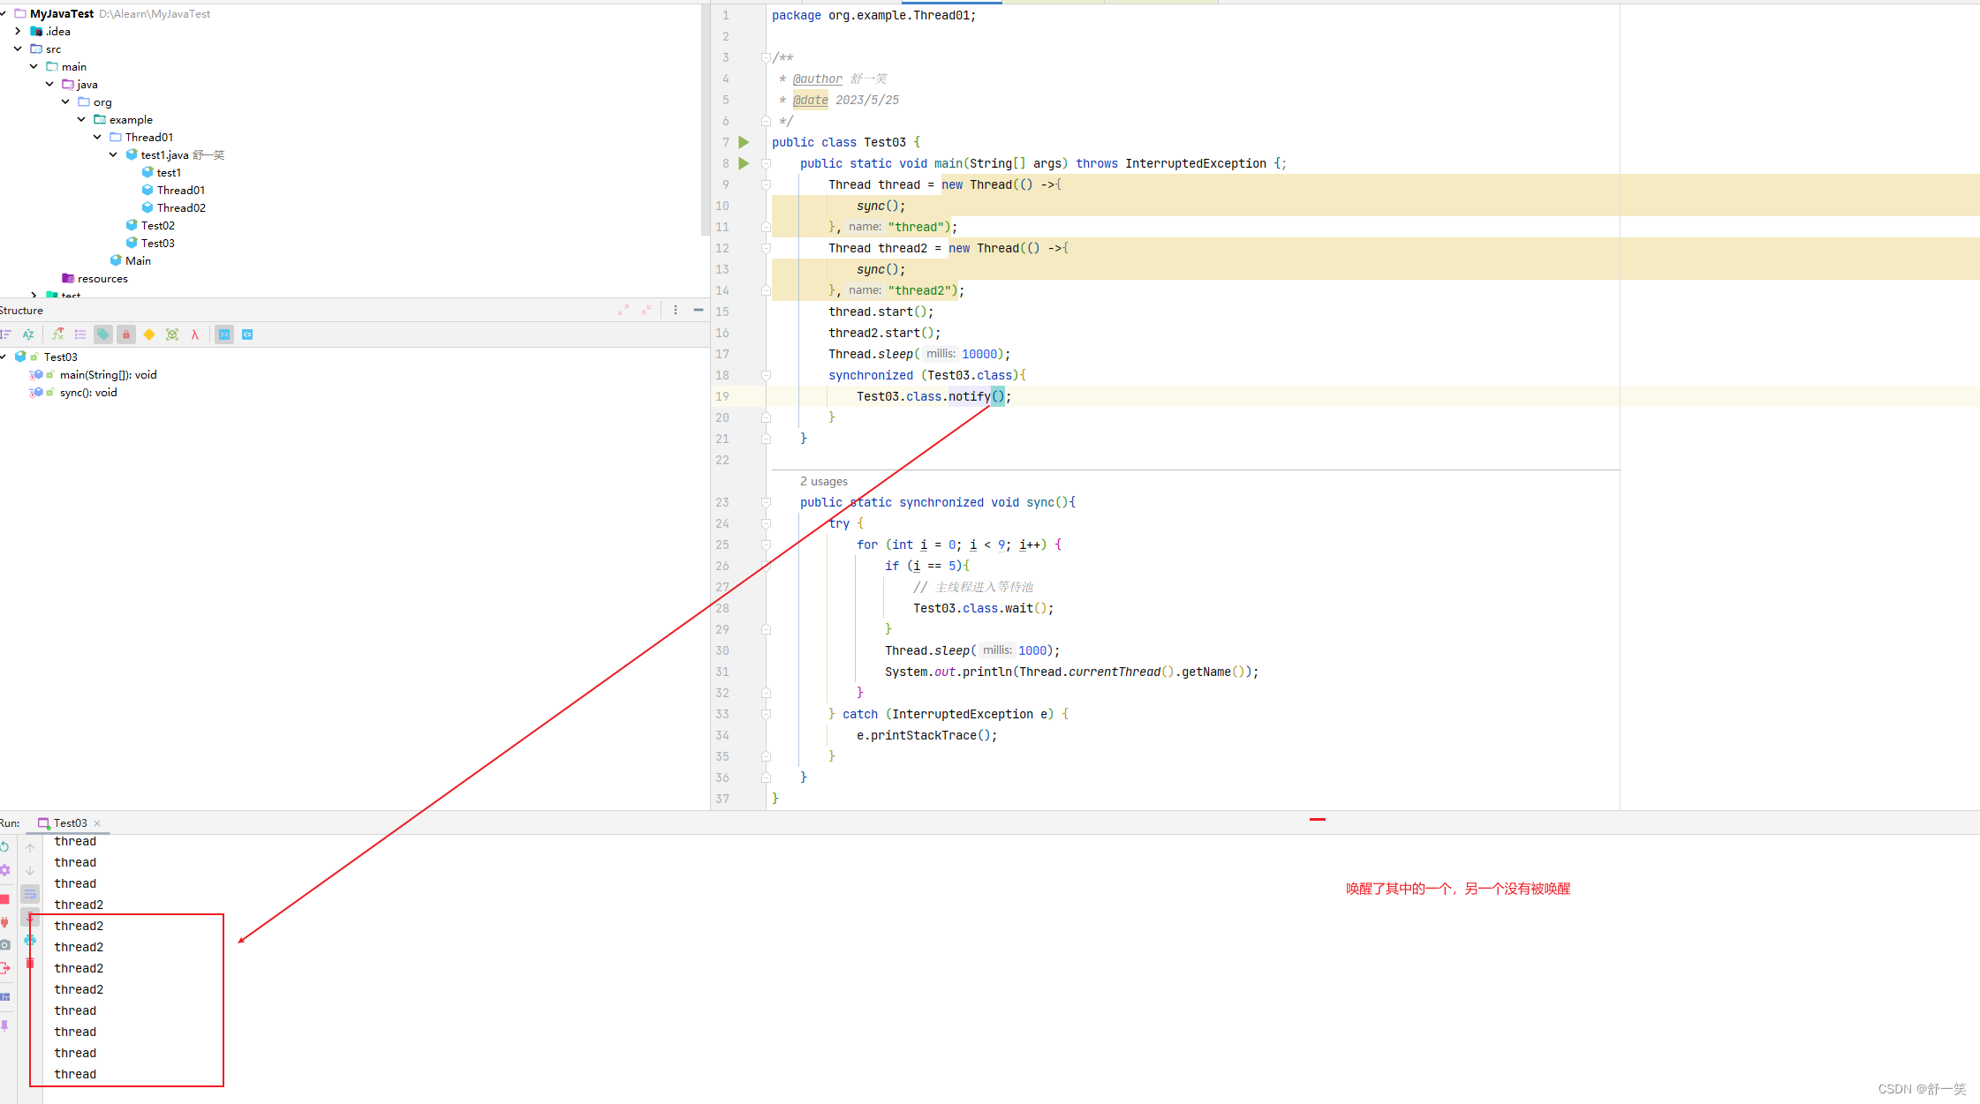Click Restore Layout icon in Run panel
Screen dimensions: 1980x1104
pyautogui.click(x=4, y=997)
